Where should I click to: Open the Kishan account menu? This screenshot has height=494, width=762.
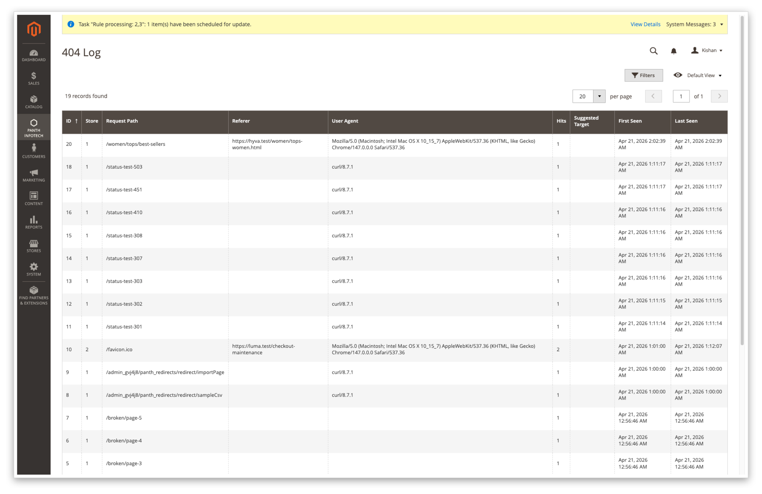(x=707, y=50)
